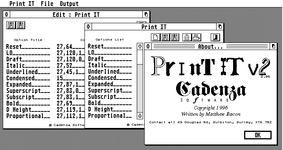Click the Edit : Print IT window title bar
This screenshot has height=150, width=283.
pyautogui.click(x=76, y=15)
